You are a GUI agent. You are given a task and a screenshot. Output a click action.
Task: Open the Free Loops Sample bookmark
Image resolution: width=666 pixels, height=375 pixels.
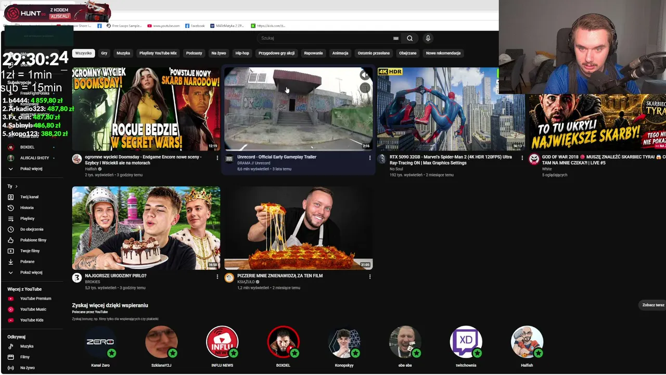(124, 26)
